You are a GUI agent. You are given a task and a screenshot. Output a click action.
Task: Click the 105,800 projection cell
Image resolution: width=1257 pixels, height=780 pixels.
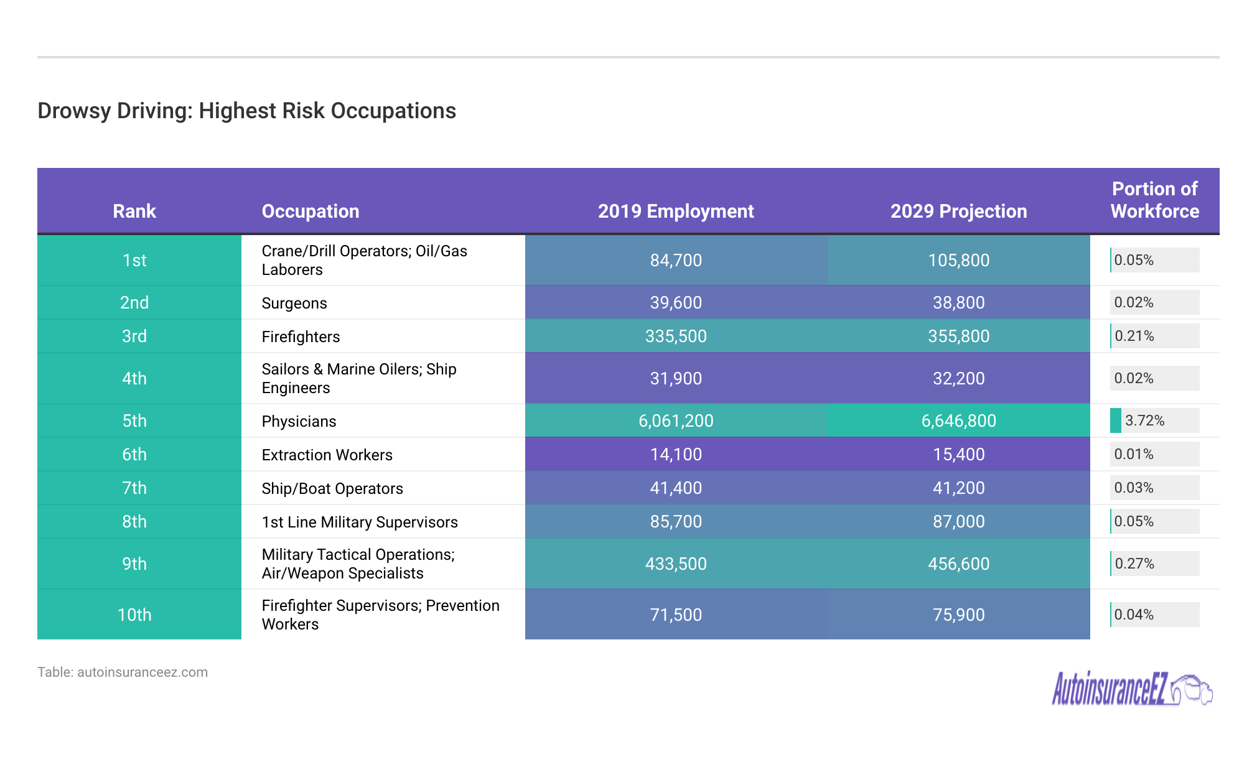click(x=958, y=260)
